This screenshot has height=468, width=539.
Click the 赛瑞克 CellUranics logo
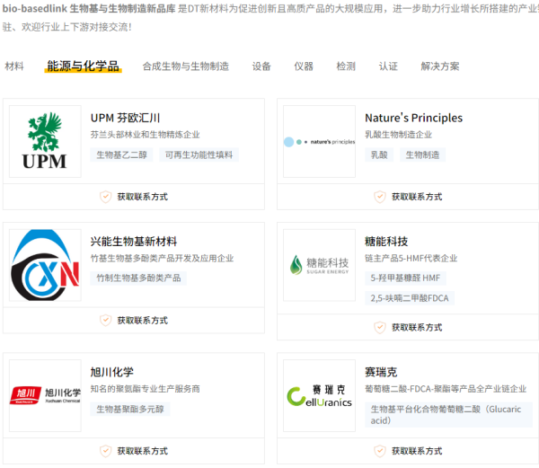tap(319, 394)
